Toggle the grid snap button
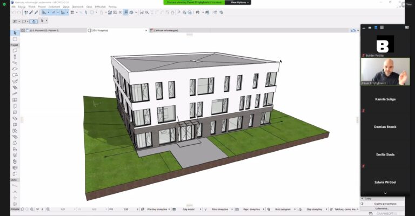The image size is (415, 216). (72, 12)
